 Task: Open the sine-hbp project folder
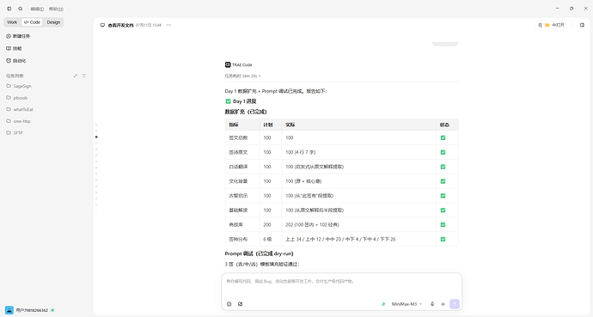point(18,121)
